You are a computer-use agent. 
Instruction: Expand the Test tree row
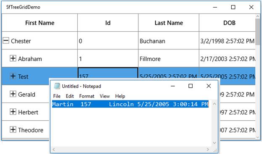tap(13, 76)
